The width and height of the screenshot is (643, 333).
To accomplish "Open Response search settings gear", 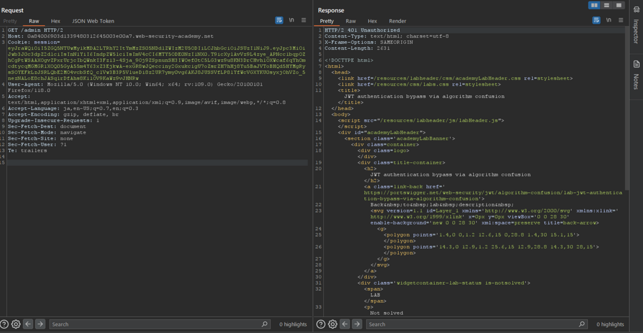I will coord(333,324).
